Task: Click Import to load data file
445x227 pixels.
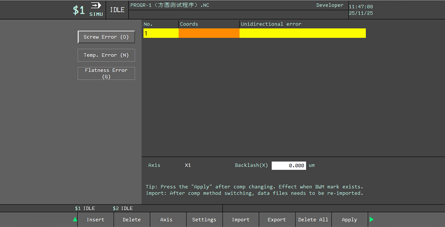Action: coord(240,219)
